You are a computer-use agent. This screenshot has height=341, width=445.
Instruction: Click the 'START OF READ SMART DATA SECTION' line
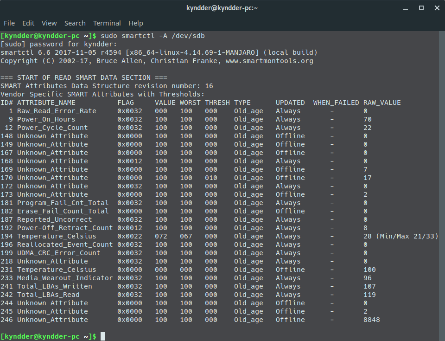tap(84, 77)
